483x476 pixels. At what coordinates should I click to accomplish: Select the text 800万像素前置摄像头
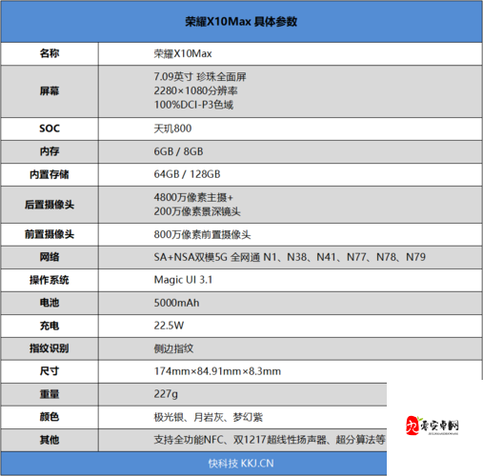[202, 234]
